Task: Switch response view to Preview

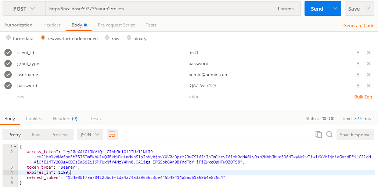Action: click(59, 135)
